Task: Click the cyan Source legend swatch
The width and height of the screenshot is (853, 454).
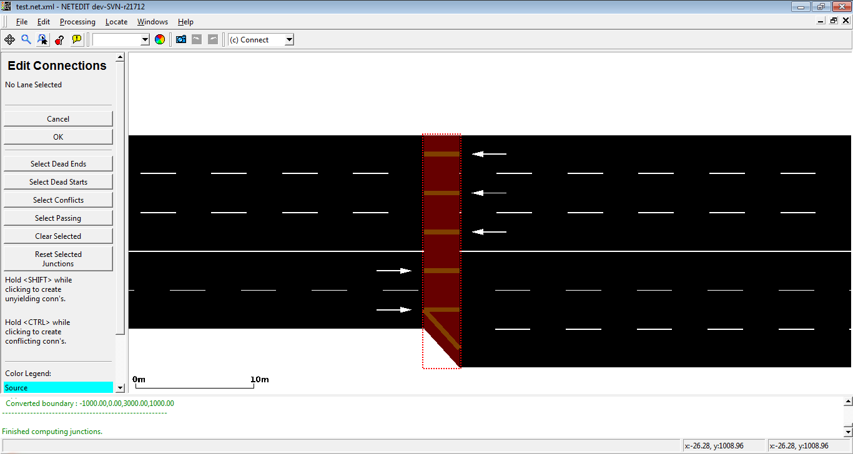Action: (58, 387)
